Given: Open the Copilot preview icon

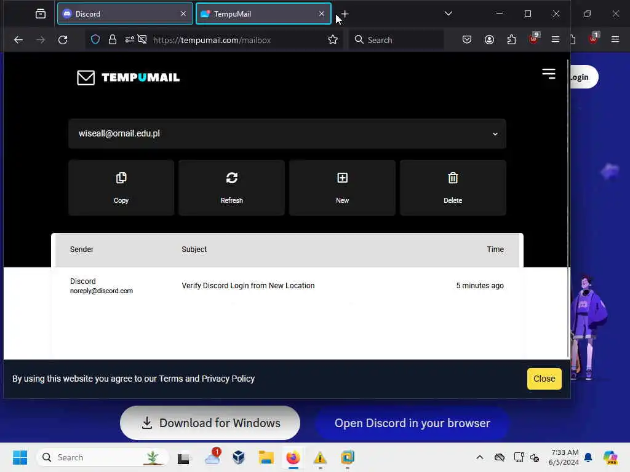Looking at the screenshot, I should click(610, 457).
